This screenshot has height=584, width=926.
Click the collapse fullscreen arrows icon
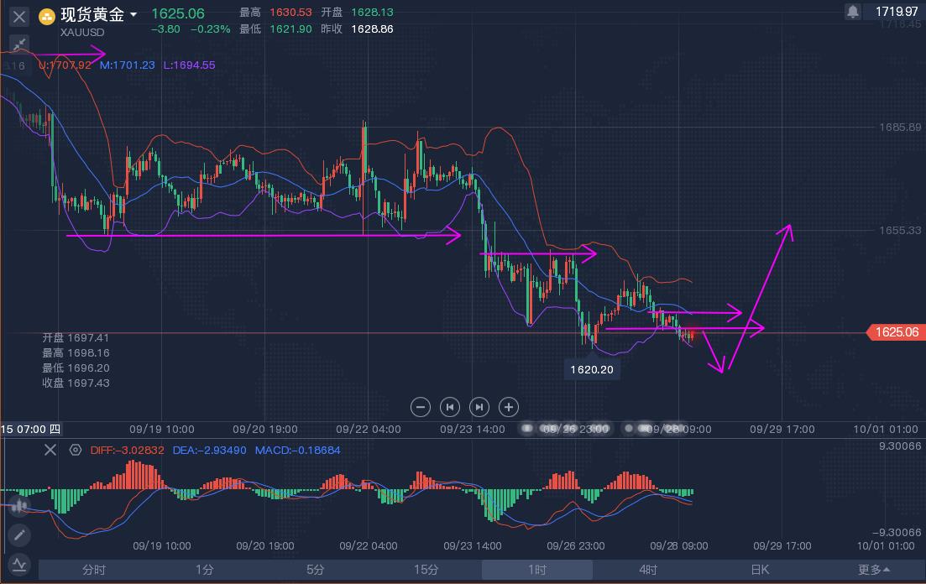(19, 44)
